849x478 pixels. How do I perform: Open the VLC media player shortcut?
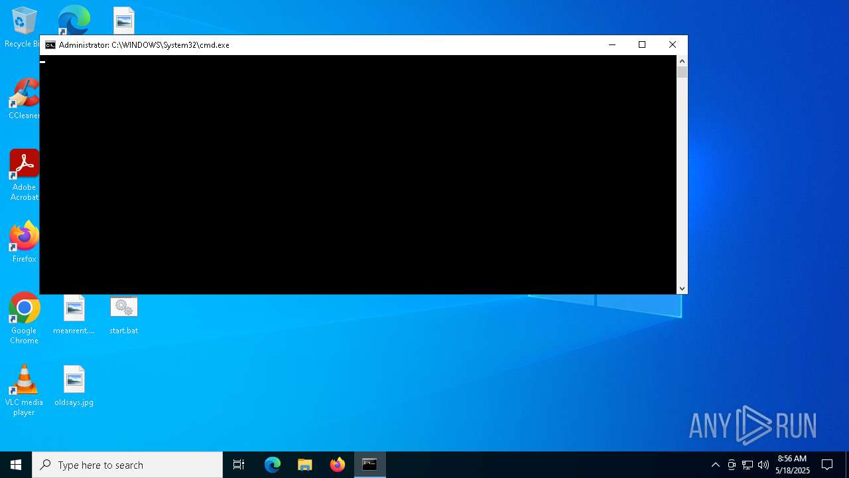click(x=24, y=390)
